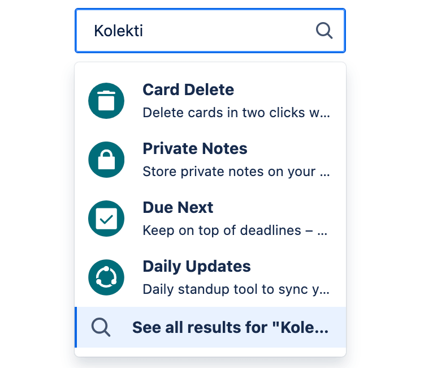The height and width of the screenshot is (368, 424).
Task: Click "Keep on top of deadlines" description
Action: coord(222,230)
